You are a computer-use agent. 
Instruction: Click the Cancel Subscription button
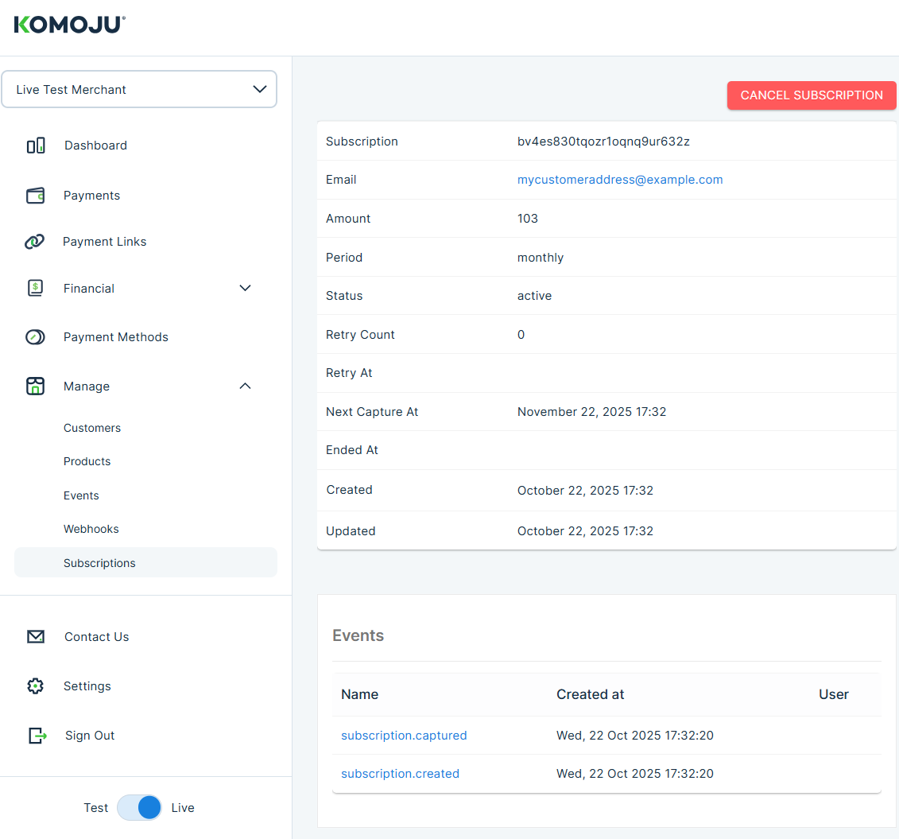[812, 95]
